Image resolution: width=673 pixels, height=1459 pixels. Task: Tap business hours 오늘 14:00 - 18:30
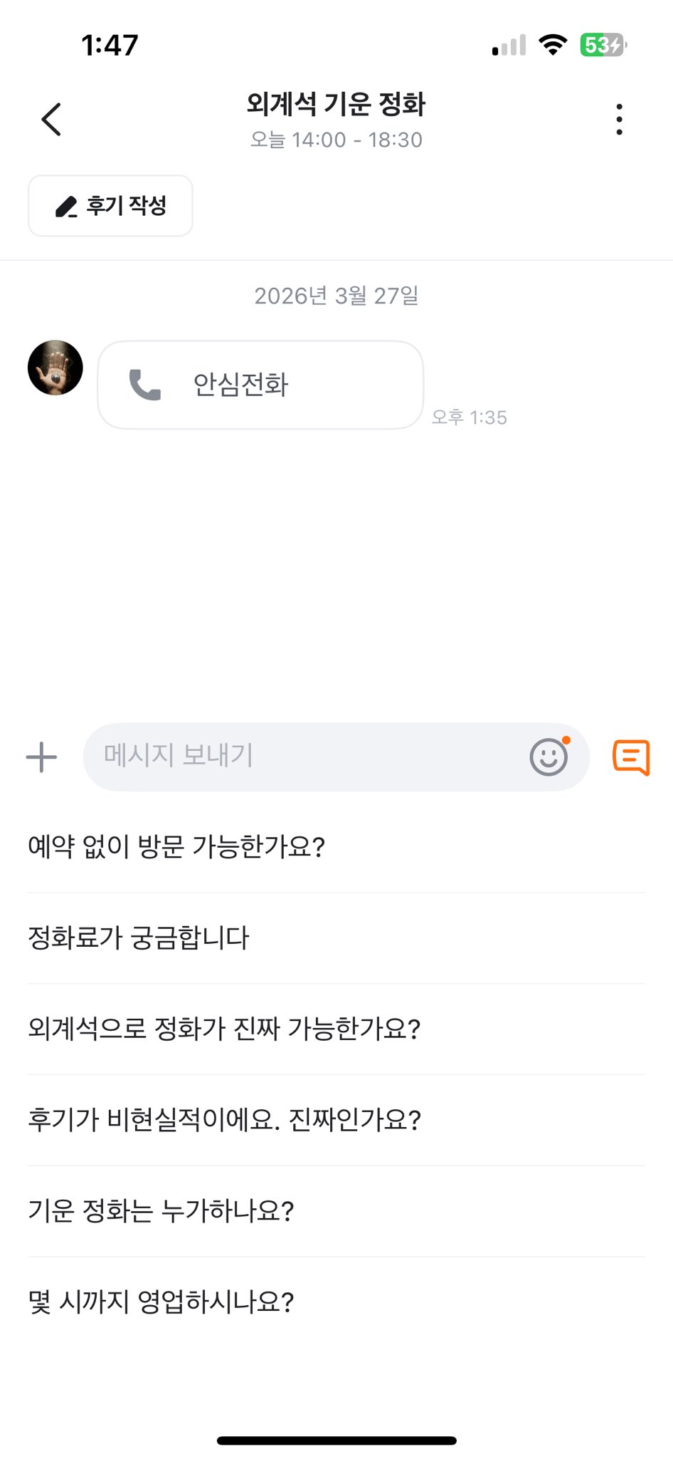336,140
